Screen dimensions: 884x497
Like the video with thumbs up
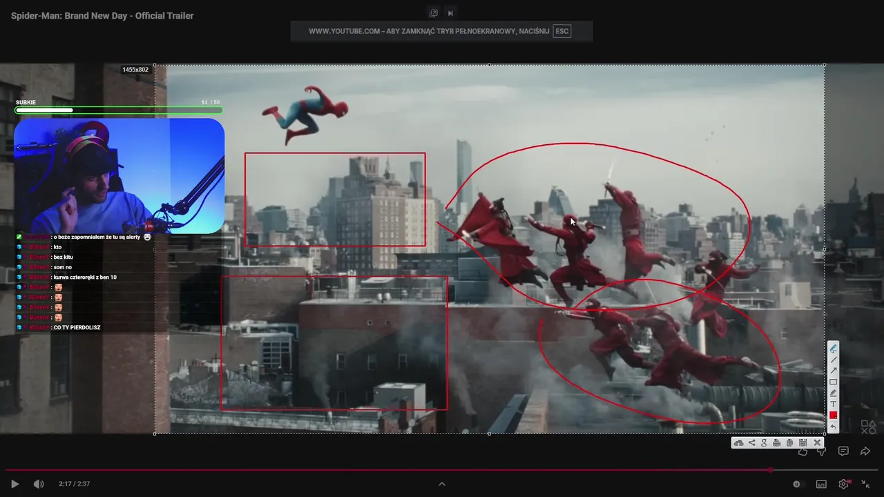pos(802,451)
